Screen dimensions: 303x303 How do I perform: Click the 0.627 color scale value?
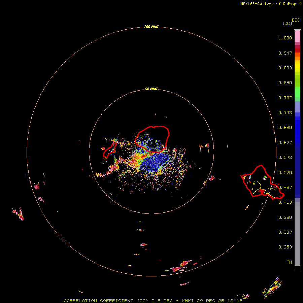coord(285,143)
